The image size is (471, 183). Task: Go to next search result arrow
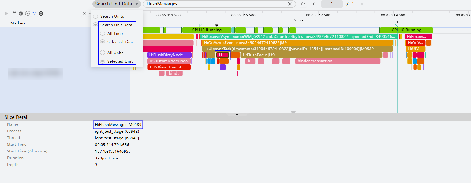click(x=362, y=4)
